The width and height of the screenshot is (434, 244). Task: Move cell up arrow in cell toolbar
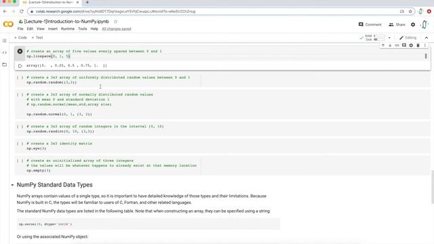(x=383, y=45)
